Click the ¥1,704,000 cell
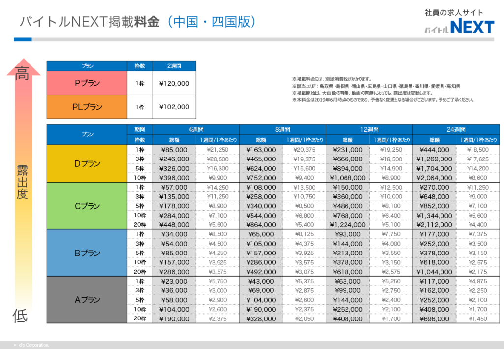 tap(434, 168)
